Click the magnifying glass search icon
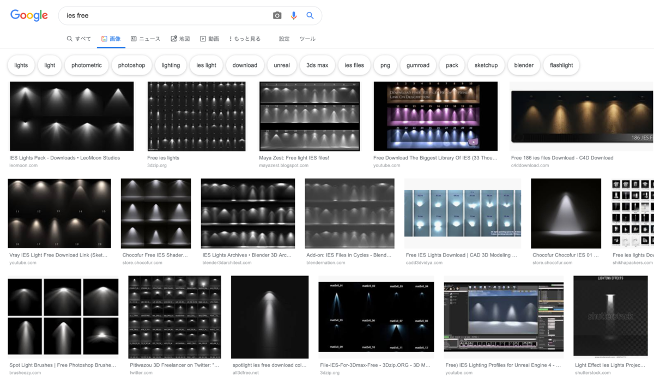Image resolution: width=654 pixels, height=380 pixels. tap(310, 15)
